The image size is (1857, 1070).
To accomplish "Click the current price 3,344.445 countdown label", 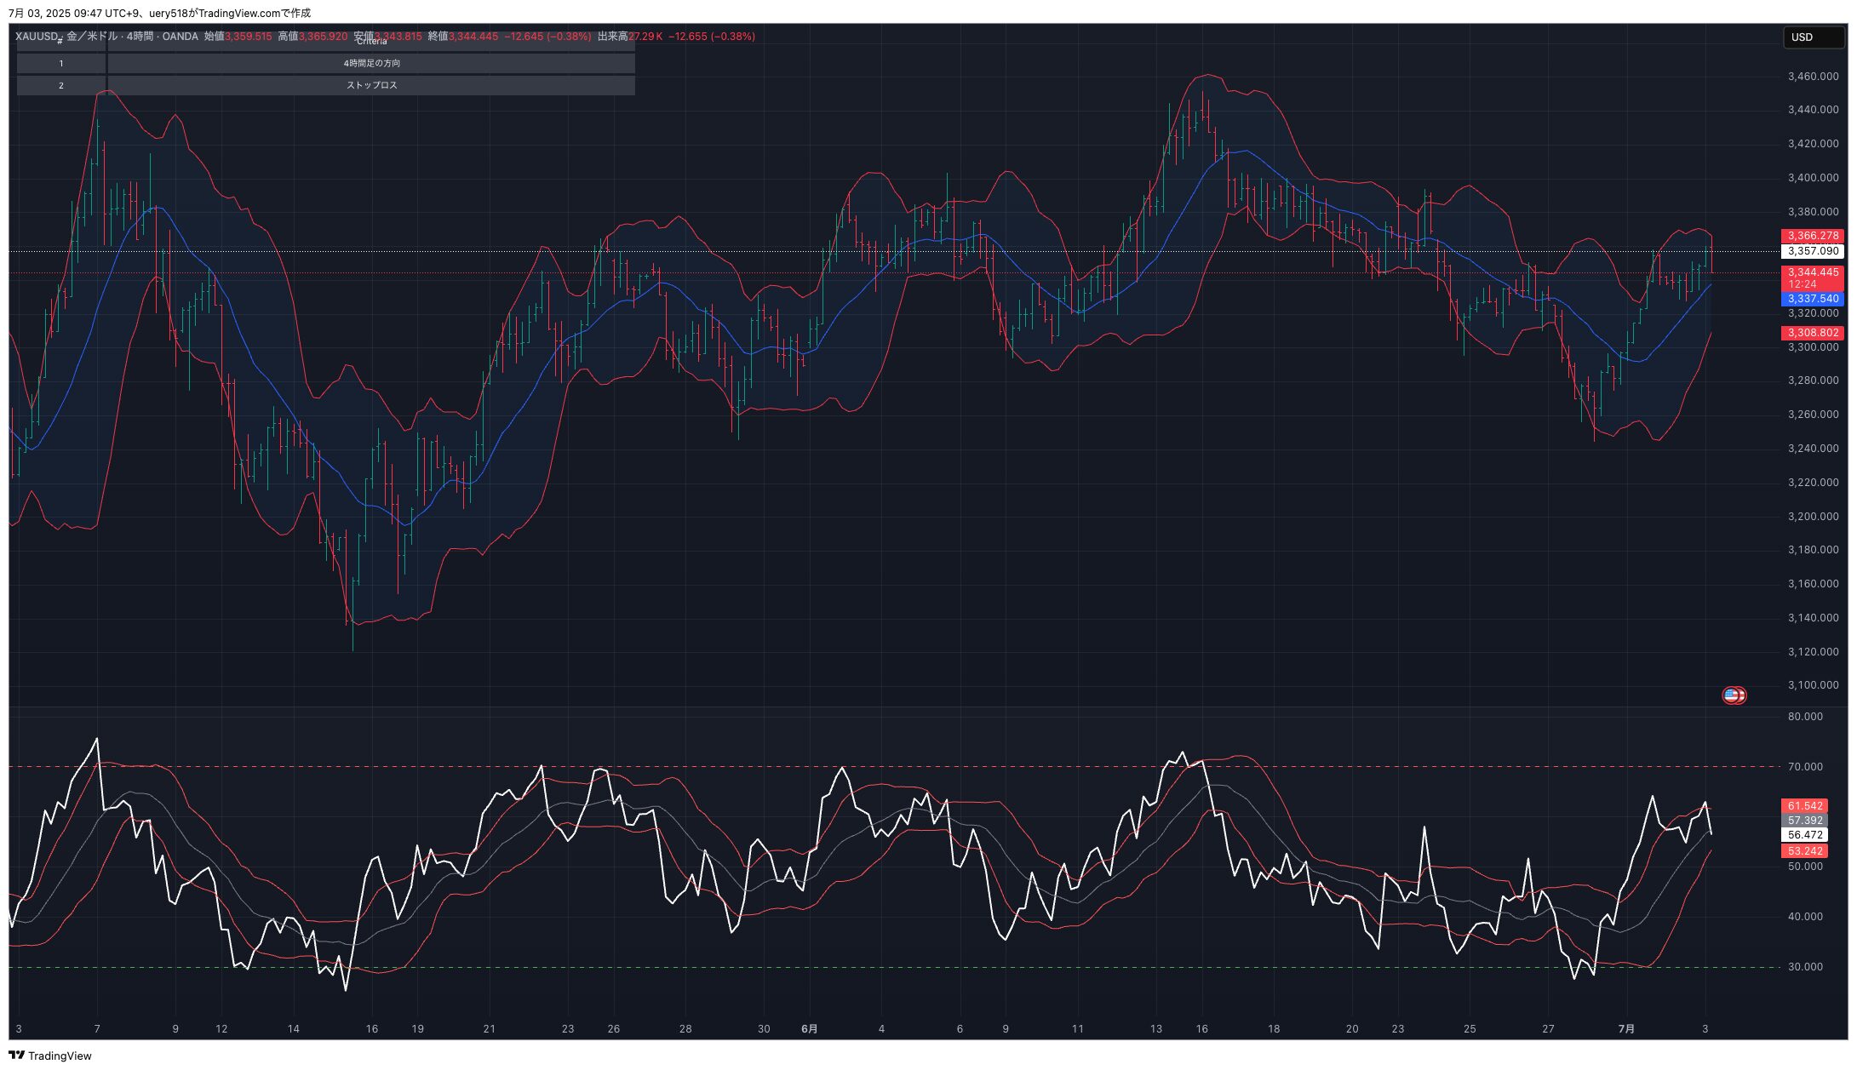I will click(1812, 278).
